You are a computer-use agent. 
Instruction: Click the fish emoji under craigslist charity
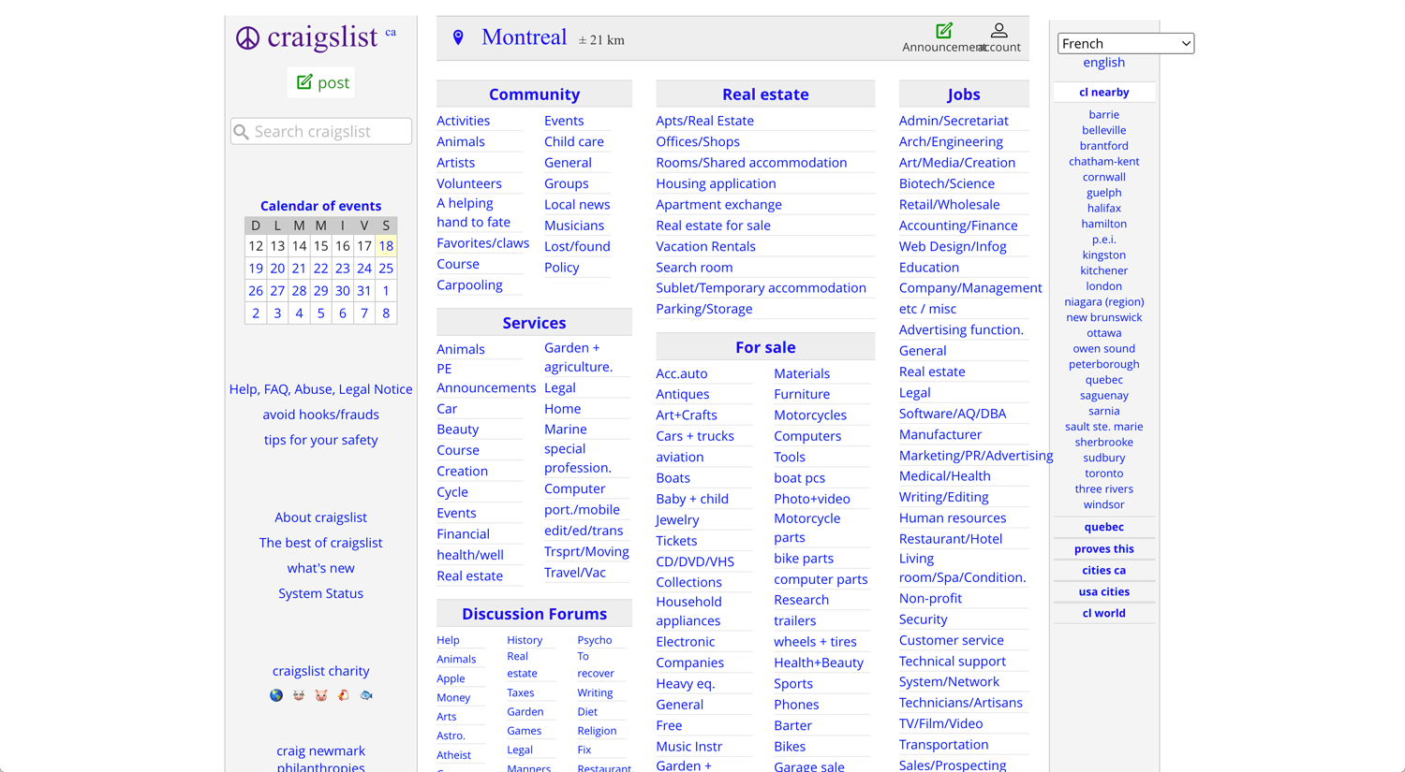[x=366, y=695]
